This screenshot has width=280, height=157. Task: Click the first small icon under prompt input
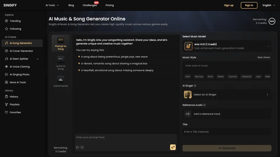pos(78,147)
